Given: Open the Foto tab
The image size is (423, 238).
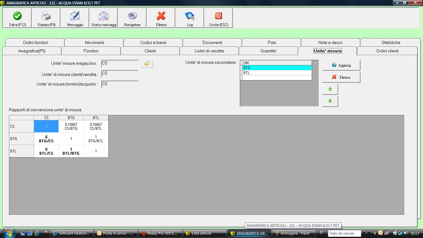Looking at the screenshot, I should tap(272, 42).
